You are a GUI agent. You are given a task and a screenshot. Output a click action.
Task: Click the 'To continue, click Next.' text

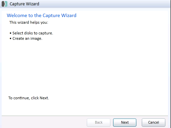click(x=28, y=98)
